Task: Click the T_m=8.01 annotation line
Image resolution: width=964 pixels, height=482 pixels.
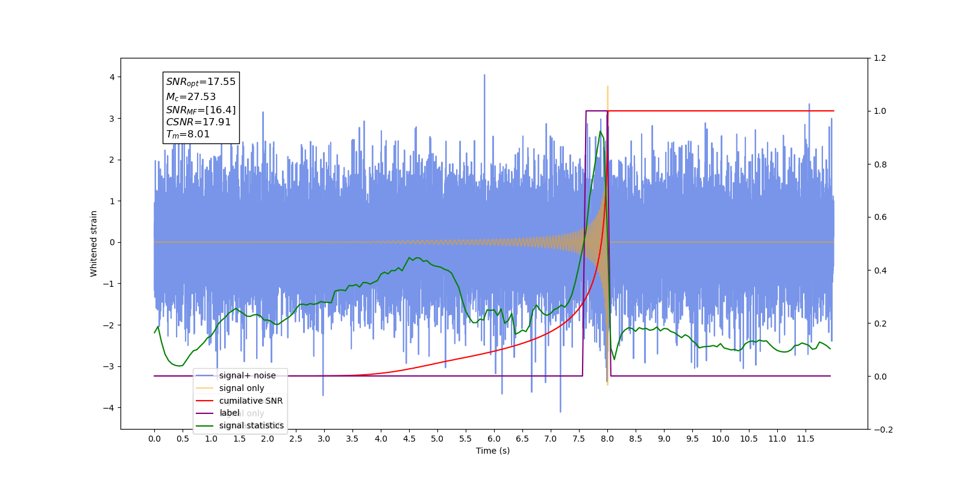Action: 188,134
